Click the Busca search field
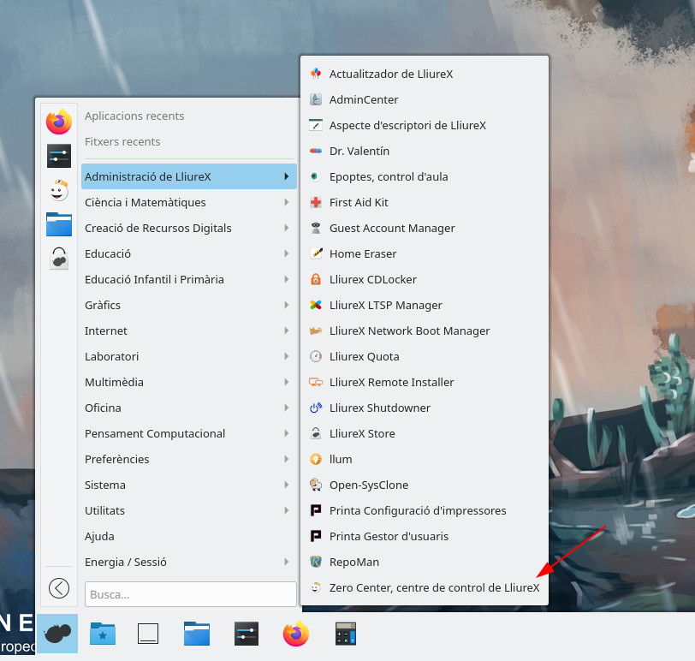 tap(190, 593)
